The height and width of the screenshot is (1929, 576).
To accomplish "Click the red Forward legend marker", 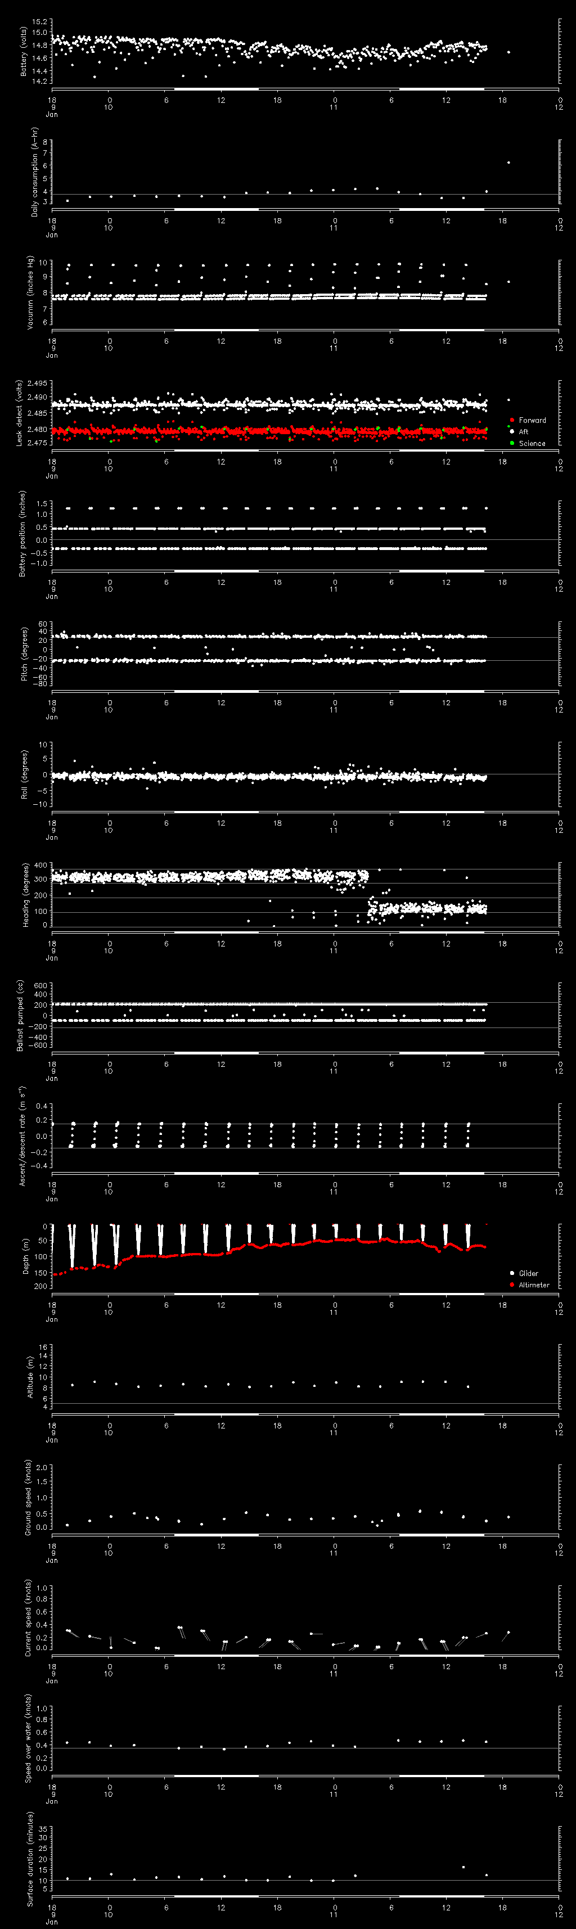I will coord(511,420).
